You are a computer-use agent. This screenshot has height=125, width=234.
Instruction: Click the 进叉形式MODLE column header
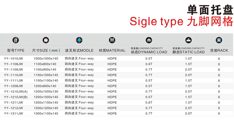click(x=79, y=50)
